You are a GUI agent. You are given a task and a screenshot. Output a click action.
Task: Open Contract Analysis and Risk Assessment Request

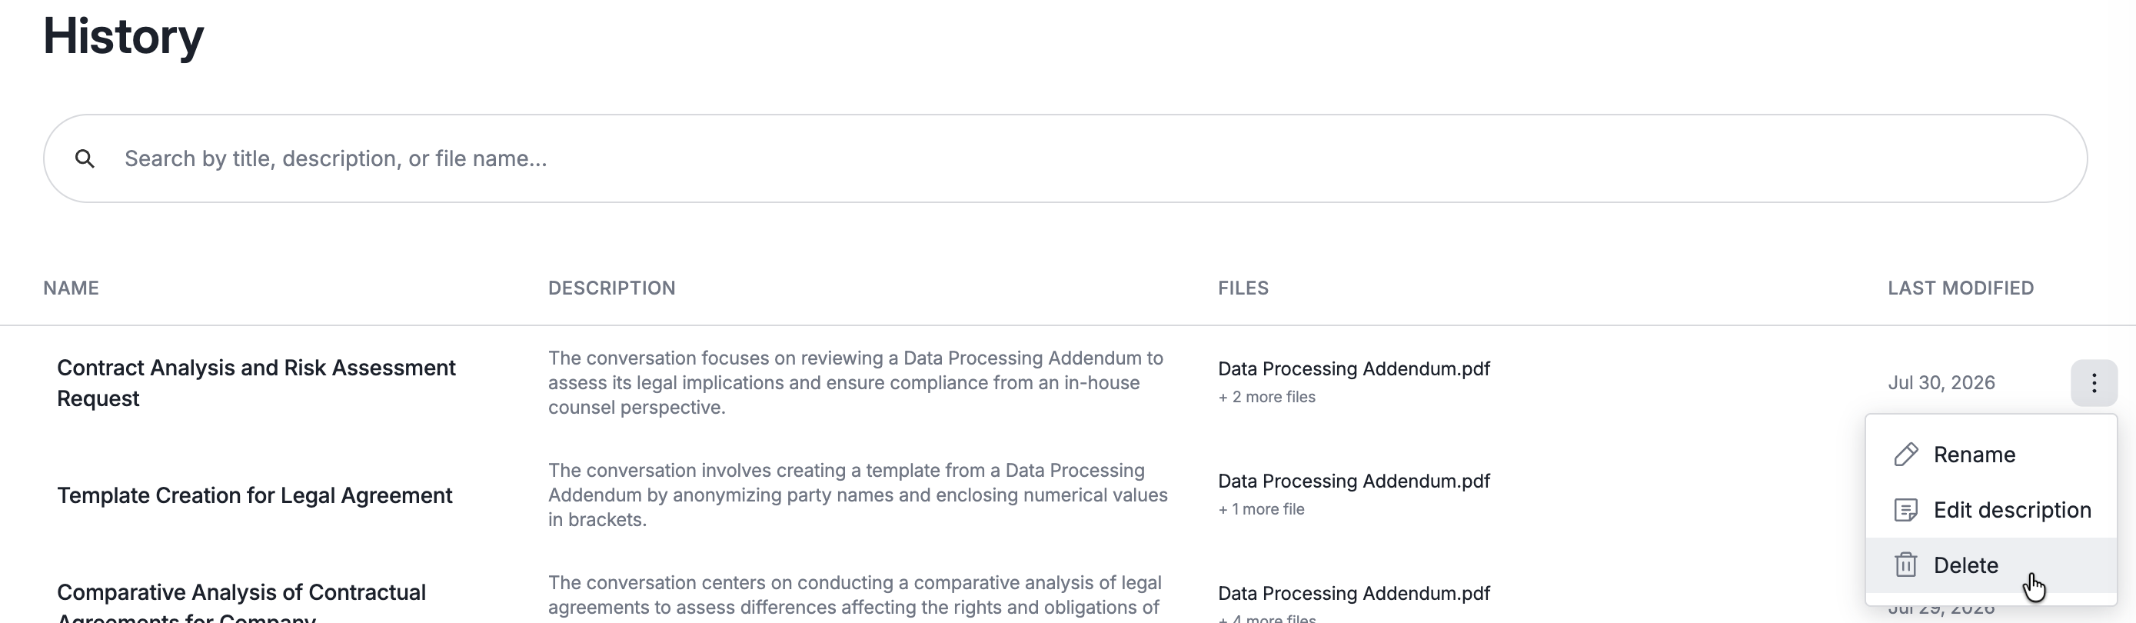pos(256,382)
